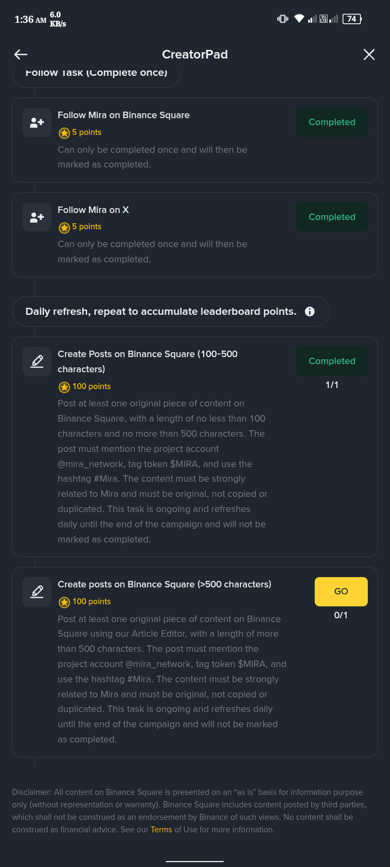
Task: Tap the star coin on the 100-500 characters task
Action: tap(64, 387)
